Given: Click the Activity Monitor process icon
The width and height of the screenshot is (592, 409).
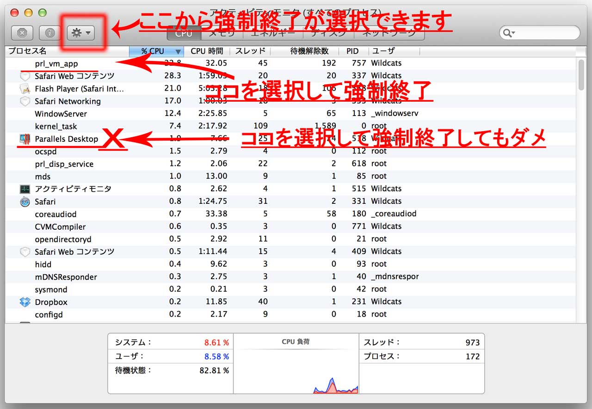Looking at the screenshot, I should pos(25,189).
